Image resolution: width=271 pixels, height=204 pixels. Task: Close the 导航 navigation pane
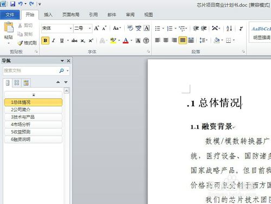[x=68, y=61]
